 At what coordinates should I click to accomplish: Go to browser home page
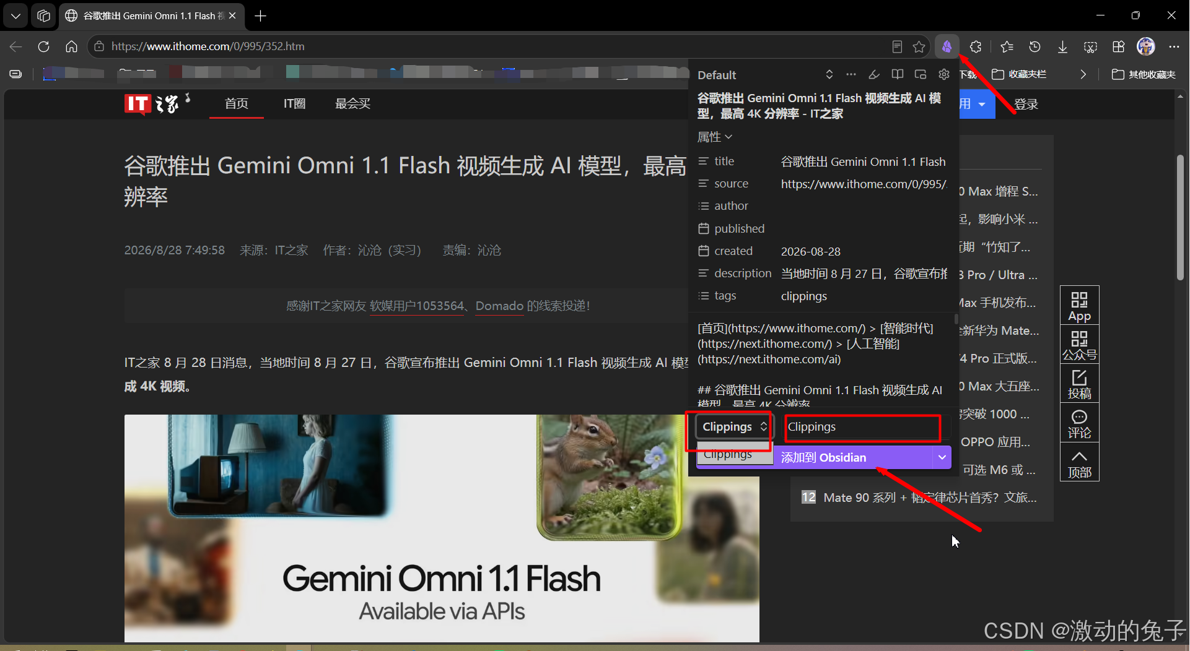71,46
